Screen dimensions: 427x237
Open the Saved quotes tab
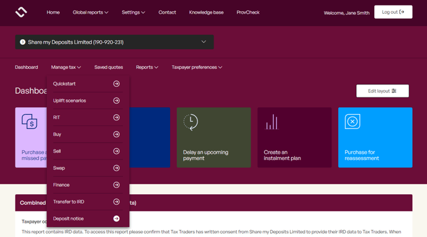point(109,67)
